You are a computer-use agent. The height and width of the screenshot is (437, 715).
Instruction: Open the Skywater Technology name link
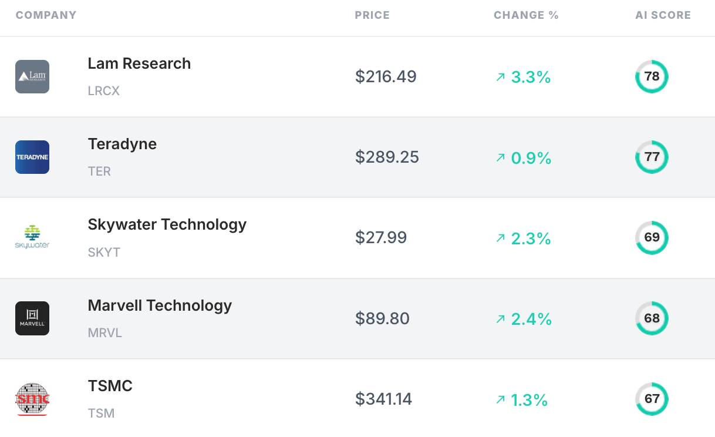167,224
